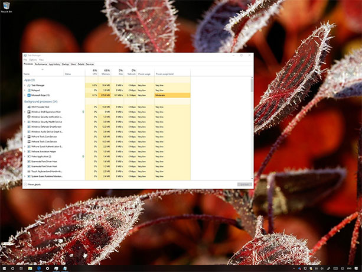Switch to the Performance tab
Viewport: 362px width, 272px height.
tap(41, 64)
